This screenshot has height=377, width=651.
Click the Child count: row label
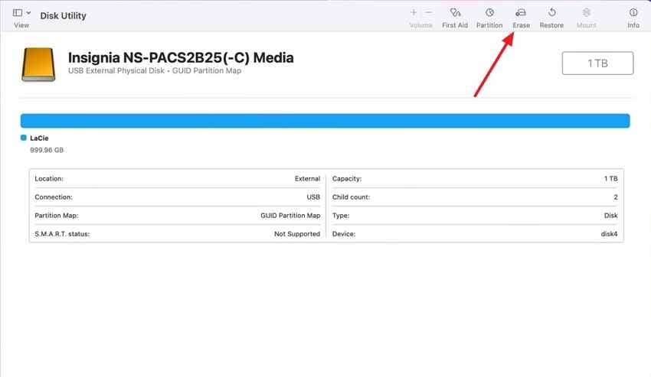click(x=351, y=197)
